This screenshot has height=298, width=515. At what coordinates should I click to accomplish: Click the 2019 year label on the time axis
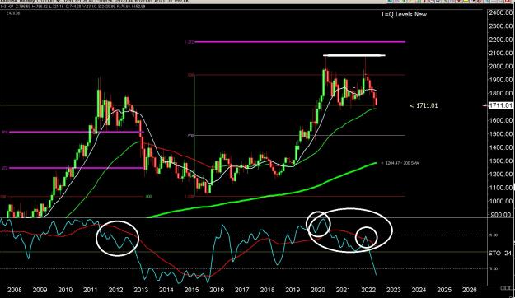pos(293,290)
